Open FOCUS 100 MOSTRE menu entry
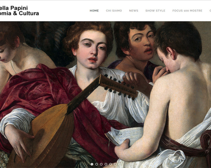Viewport: 211px width, 168px height. coord(187,11)
